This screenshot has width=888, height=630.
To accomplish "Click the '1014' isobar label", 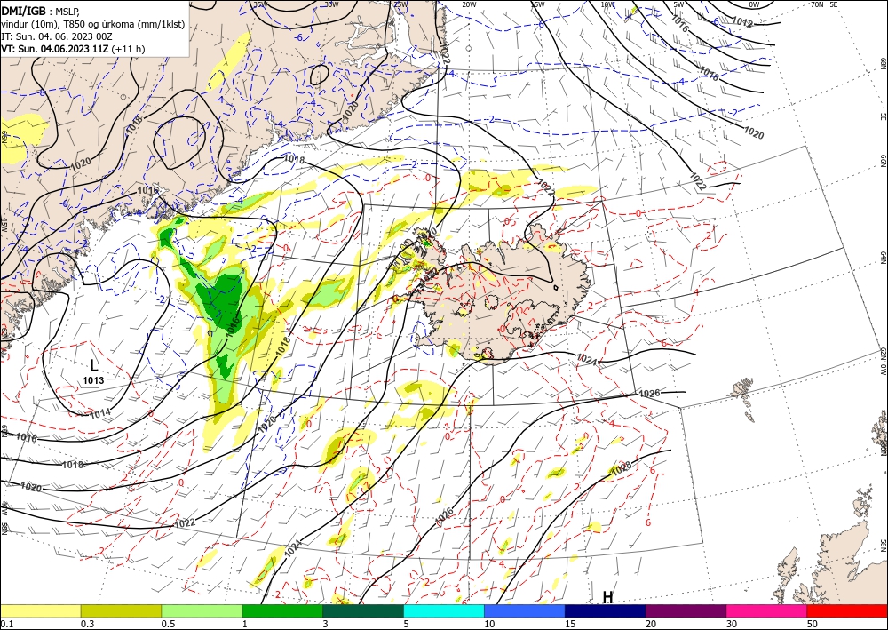I will point(100,414).
